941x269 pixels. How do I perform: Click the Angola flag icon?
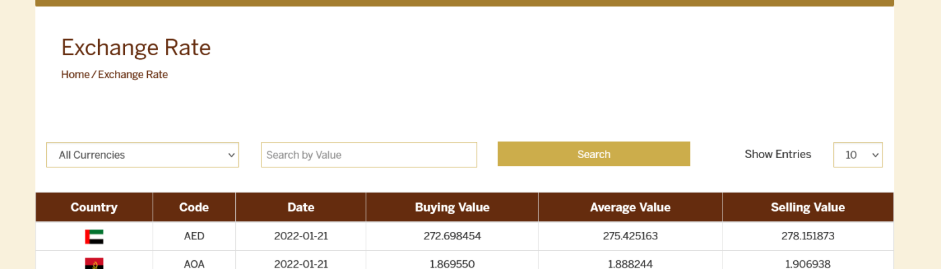(x=94, y=264)
